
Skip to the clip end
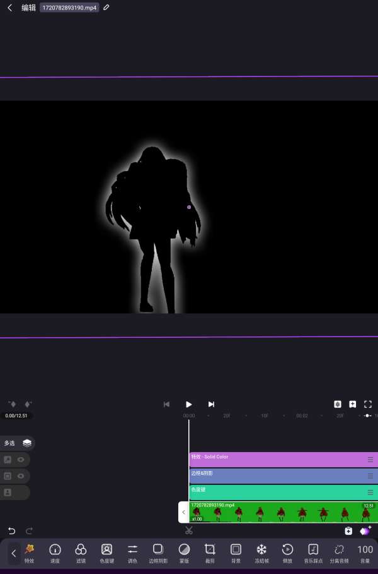pos(211,404)
